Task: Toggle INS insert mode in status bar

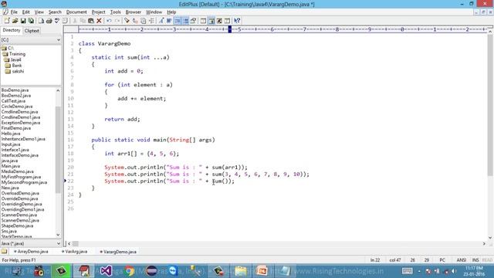Action: (475, 260)
